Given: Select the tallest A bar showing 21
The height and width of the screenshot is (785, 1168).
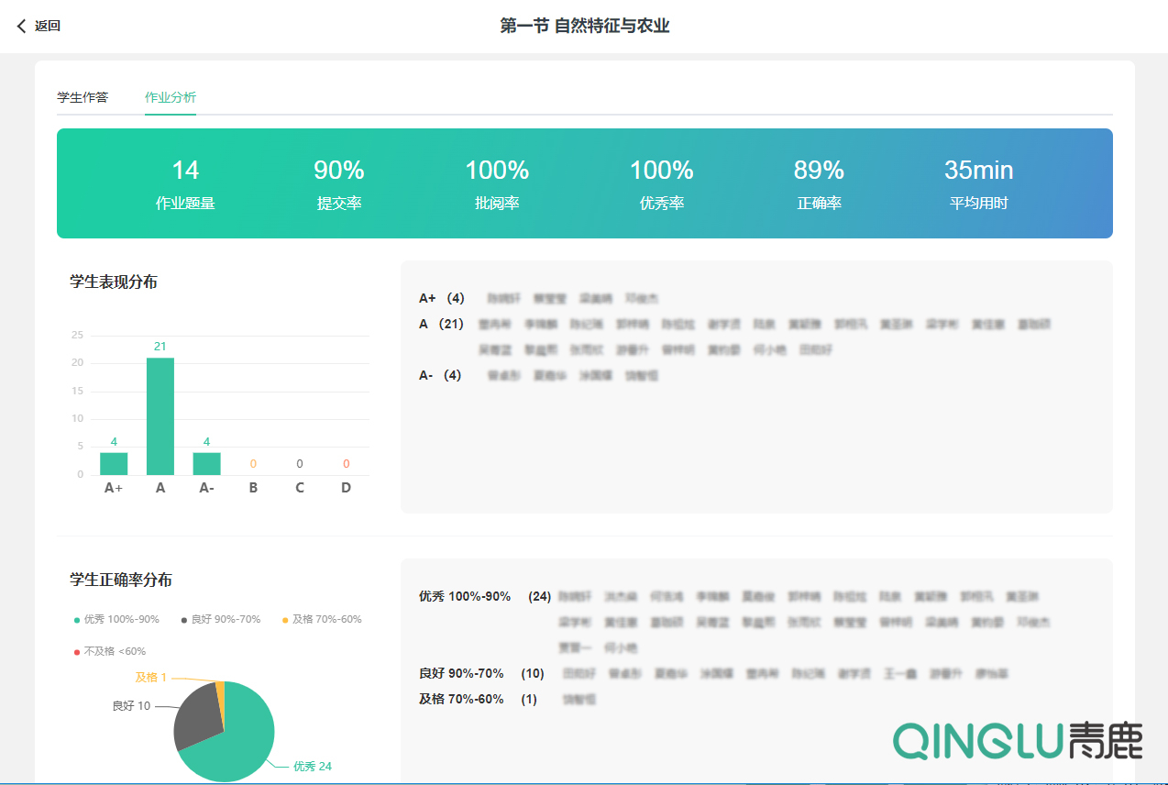Looking at the screenshot, I should [160, 416].
